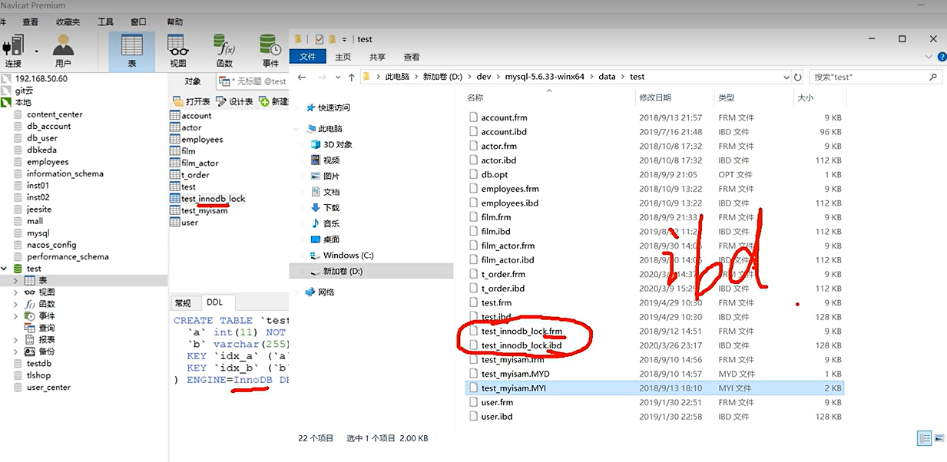Open 快速访问 in Explorer sidebar
The image size is (947, 462).
333,107
